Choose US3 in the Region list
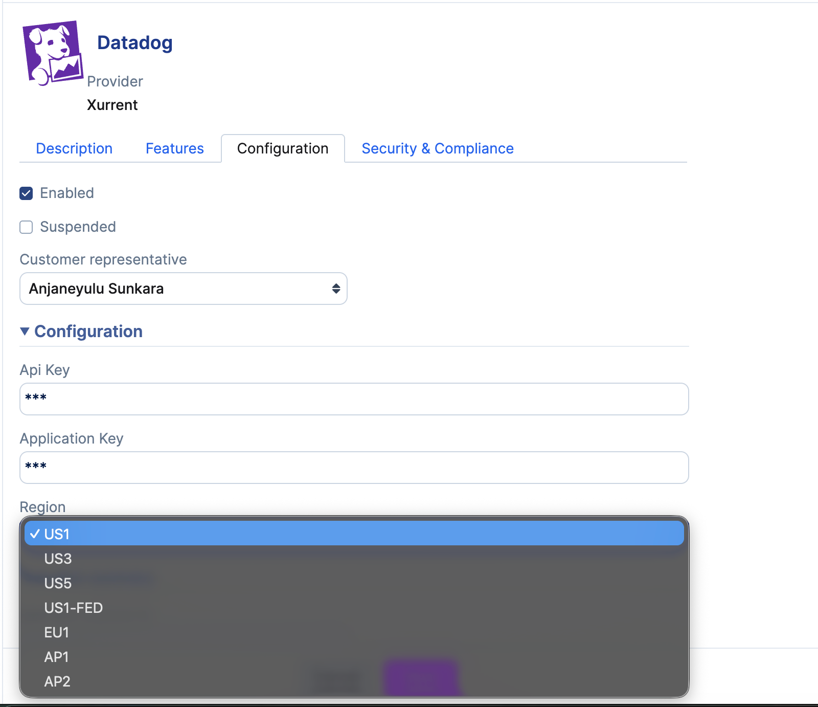This screenshot has width=818, height=707. click(354, 559)
